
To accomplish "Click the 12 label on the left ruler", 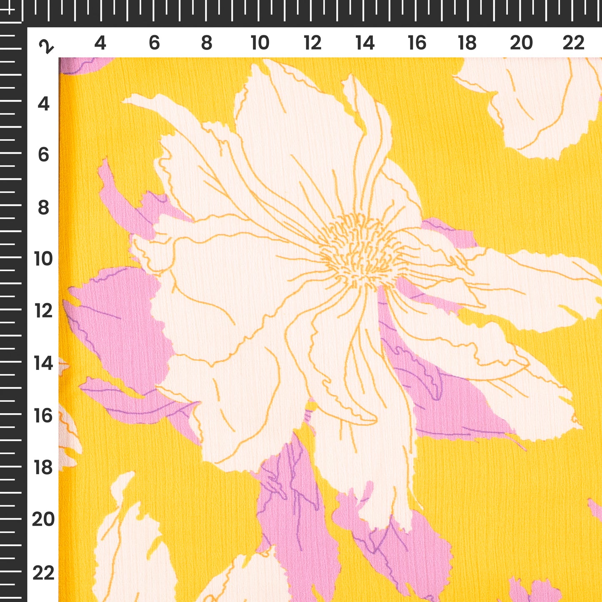I will tap(43, 311).
